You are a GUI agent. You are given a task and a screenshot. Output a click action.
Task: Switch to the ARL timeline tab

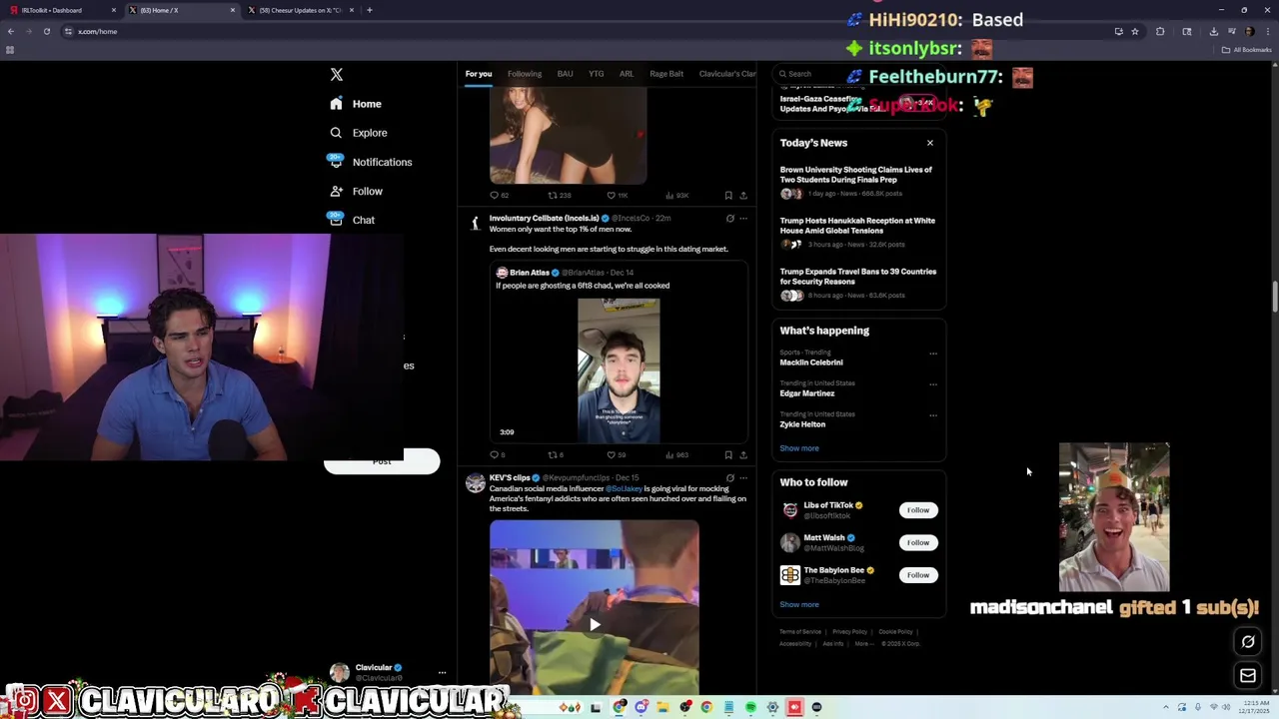(627, 74)
